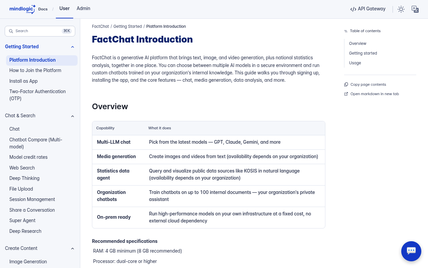Collapse the Getting Started section chevron
Screen dimensions: 428x268
click(73, 47)
